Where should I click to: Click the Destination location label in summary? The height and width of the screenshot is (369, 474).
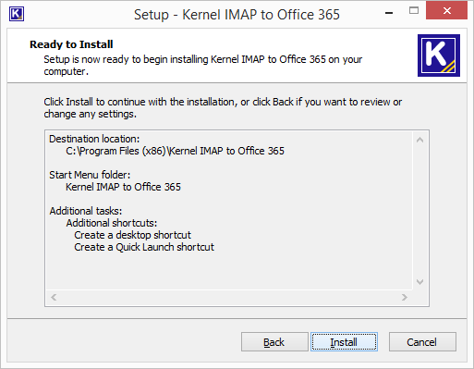(x=94, y=139)
